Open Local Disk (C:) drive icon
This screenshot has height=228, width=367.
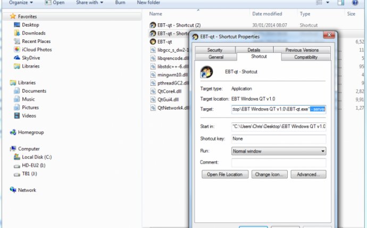pyautogui.click(x=17, y=157)
